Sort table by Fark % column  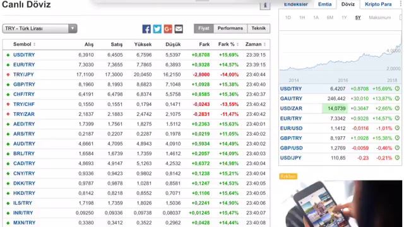[x=229, y=44]
